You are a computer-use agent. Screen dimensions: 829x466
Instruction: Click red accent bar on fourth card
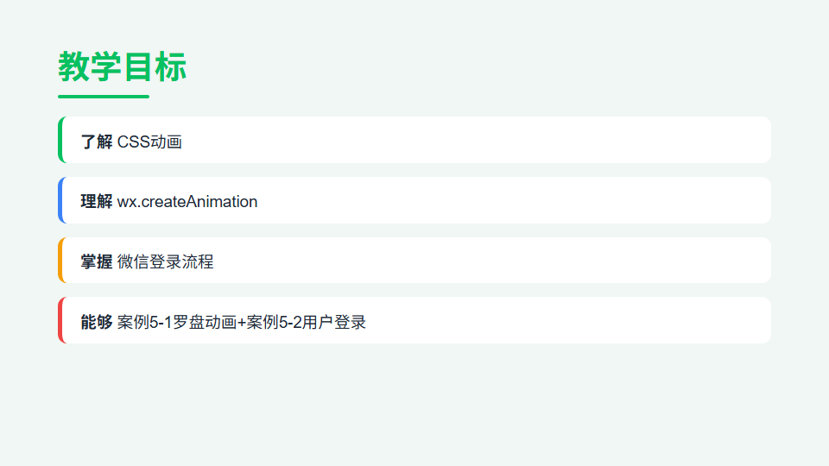[x=60, y=320]
